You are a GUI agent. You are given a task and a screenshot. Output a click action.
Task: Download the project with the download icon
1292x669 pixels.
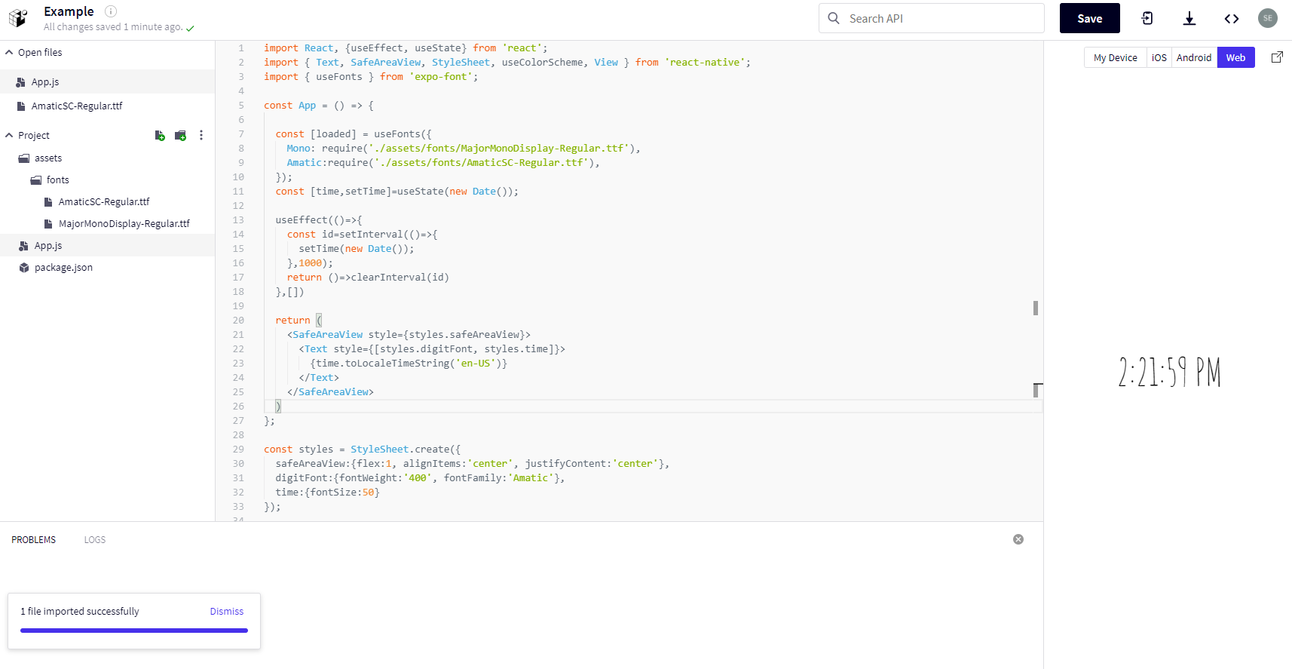(1189, 18)
